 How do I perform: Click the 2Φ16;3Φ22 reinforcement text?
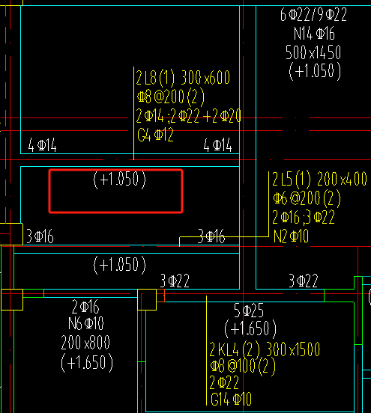[x=304, y=217]
